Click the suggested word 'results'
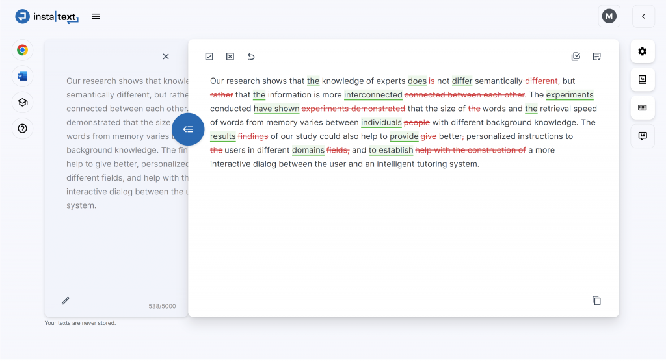This screenshot has height=362, width=666. pyautogui.click(x=222, y=136)
